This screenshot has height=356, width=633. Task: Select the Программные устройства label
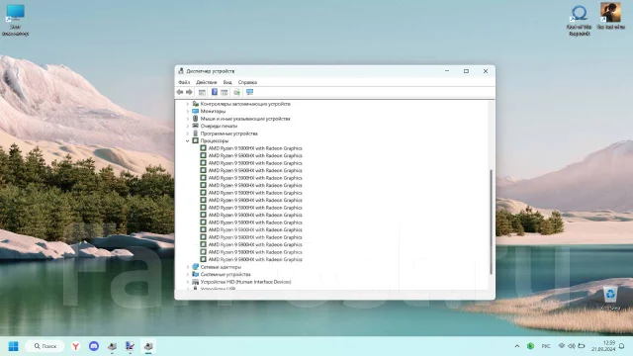(x=228, y=133)
